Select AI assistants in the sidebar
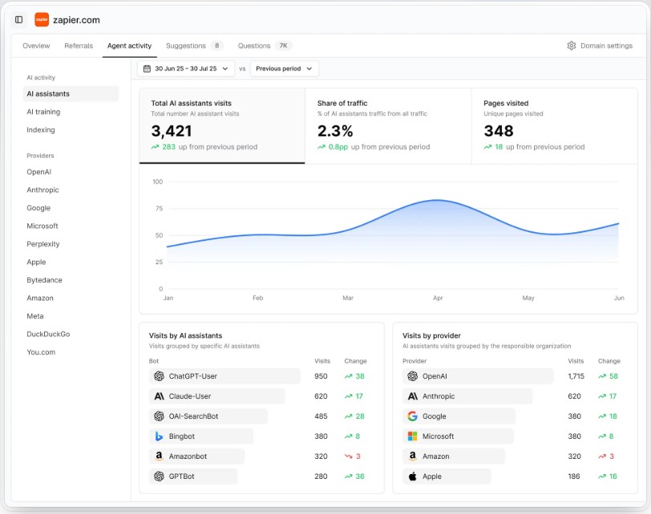Screen dimensions: 651x514 point(71,94)
